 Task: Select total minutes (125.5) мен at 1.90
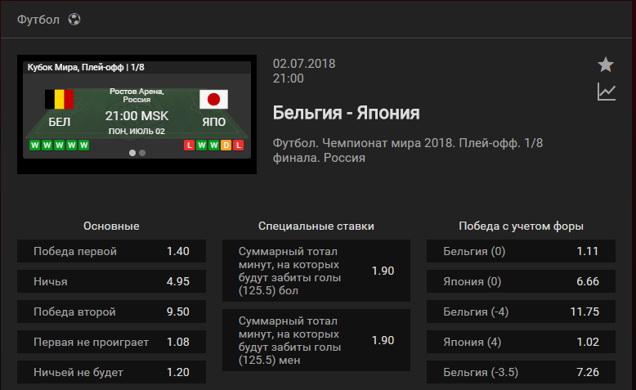[316, 340]
